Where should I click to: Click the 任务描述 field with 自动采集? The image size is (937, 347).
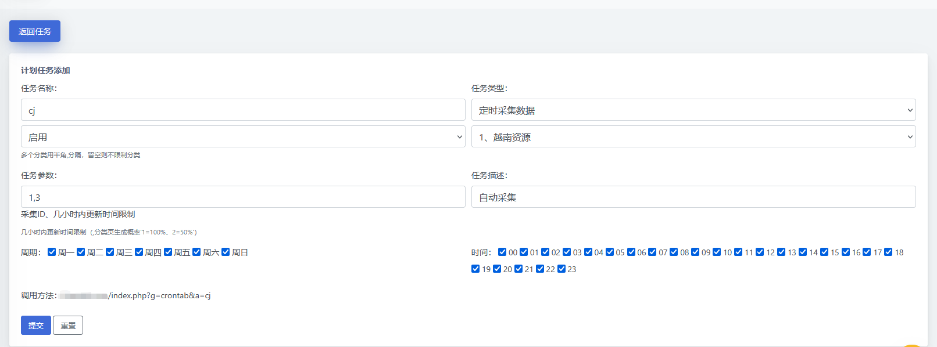[x=693, y=197]
